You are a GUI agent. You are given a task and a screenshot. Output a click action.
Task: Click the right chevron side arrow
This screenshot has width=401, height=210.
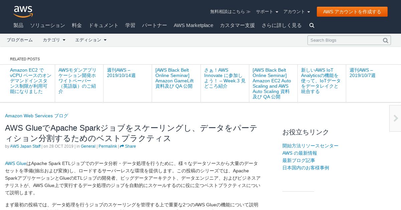[395, 118]
